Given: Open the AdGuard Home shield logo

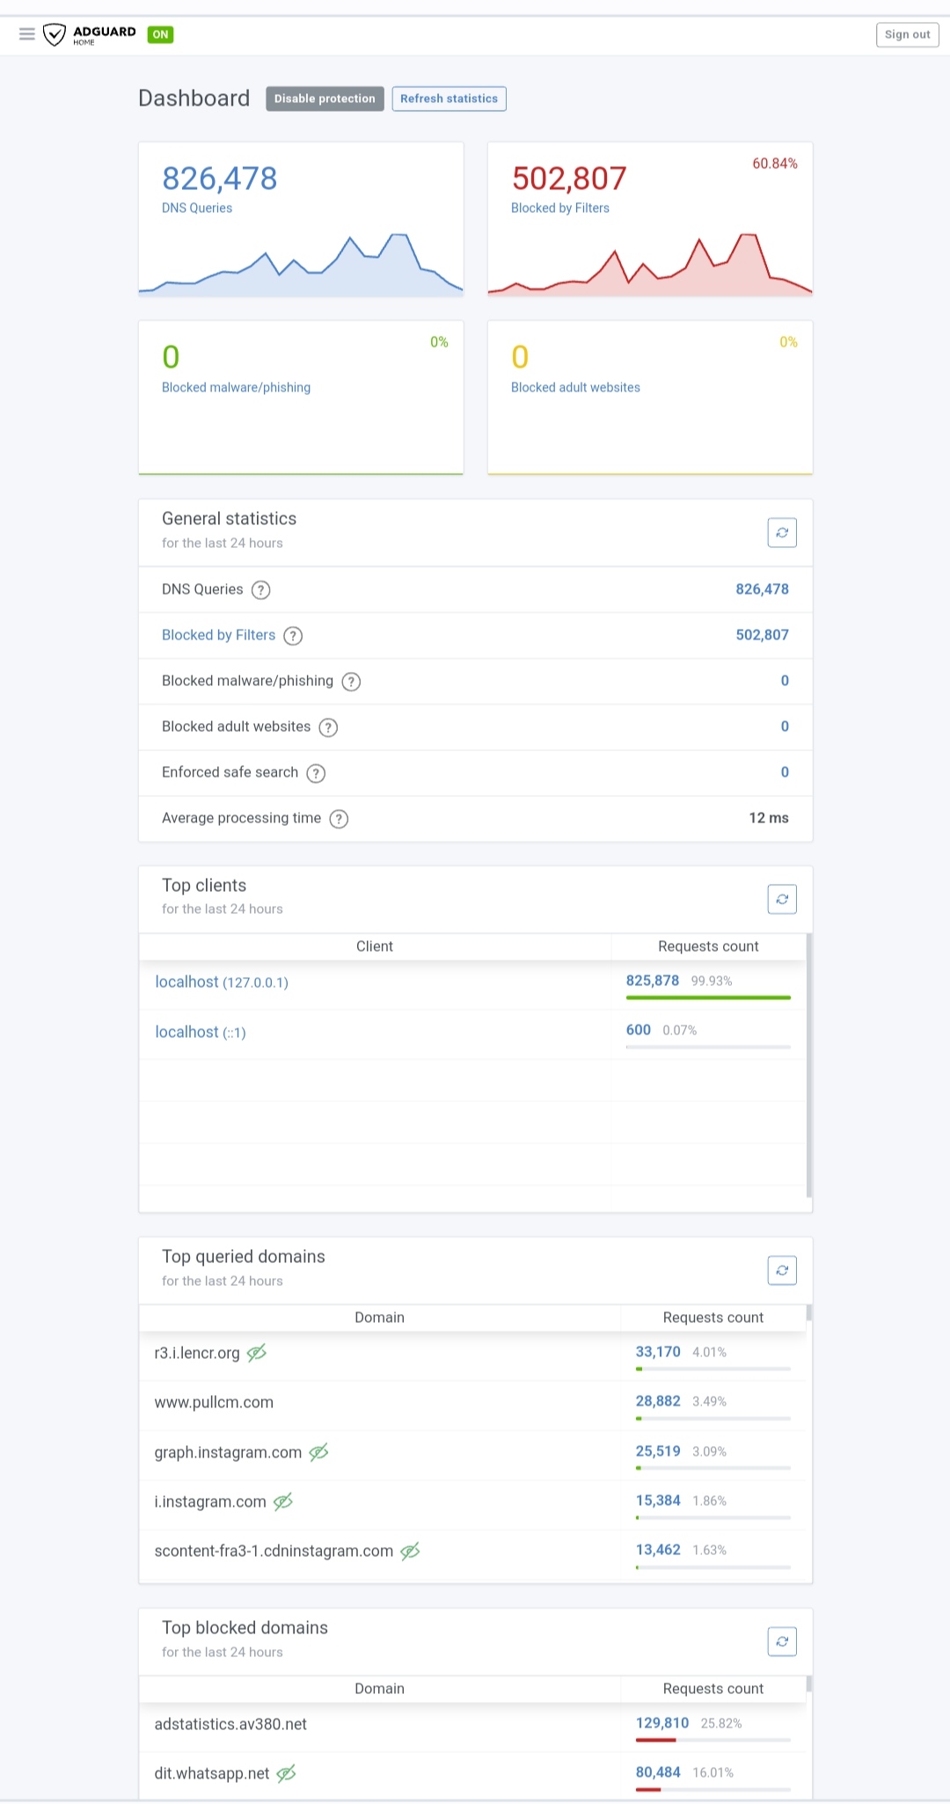Looking at the screenshot, I should 55,34.
